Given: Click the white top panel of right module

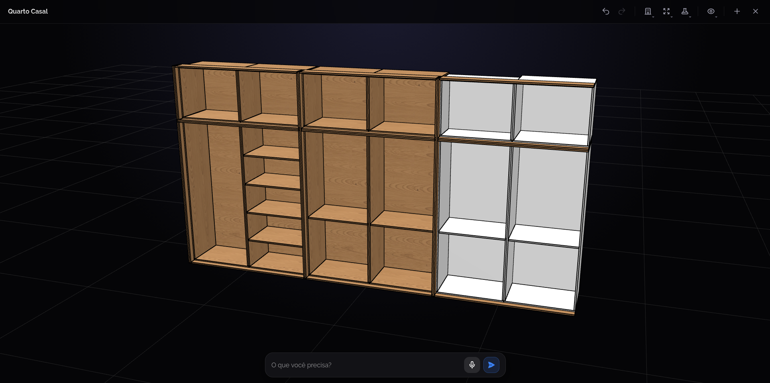Looking at the screenshot, I should 558,79.
